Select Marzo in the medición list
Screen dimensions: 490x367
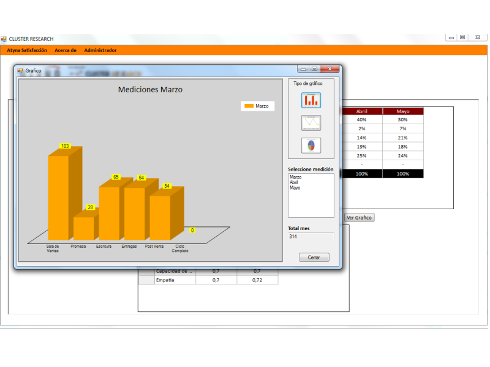click(296, 177)
